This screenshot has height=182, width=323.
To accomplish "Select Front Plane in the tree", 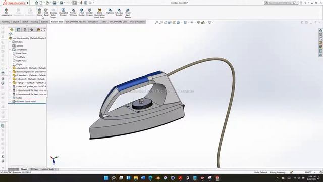I will [21, 53].
